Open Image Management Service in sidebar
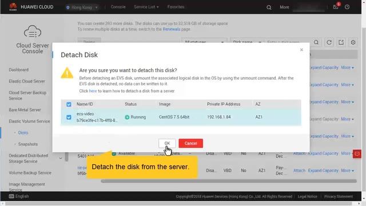The image size is (366, 206). (27, 187)
